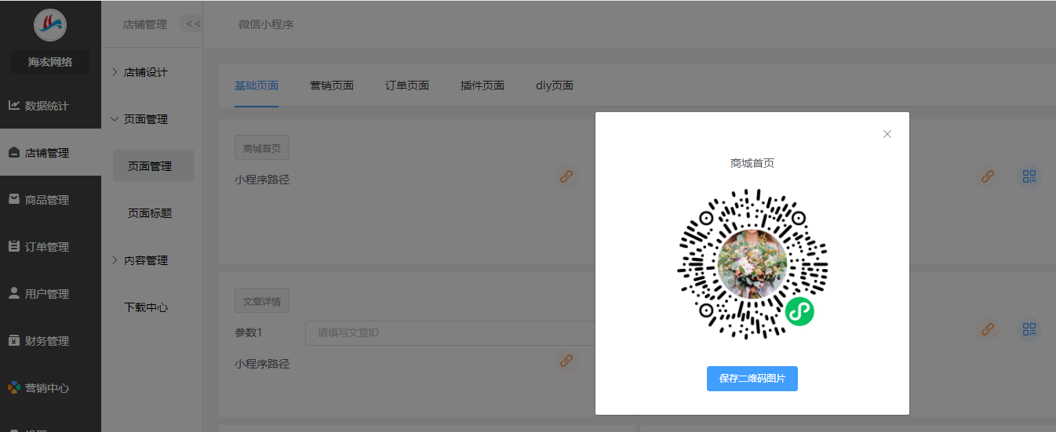Select 店铺管理 in the sidebar
Screen dimensions: 1056x432
tap(50, 153)
